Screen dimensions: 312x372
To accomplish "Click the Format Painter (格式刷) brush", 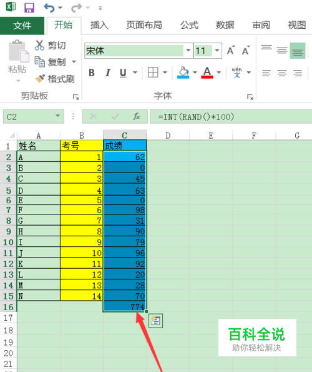I will pos(39,79).
